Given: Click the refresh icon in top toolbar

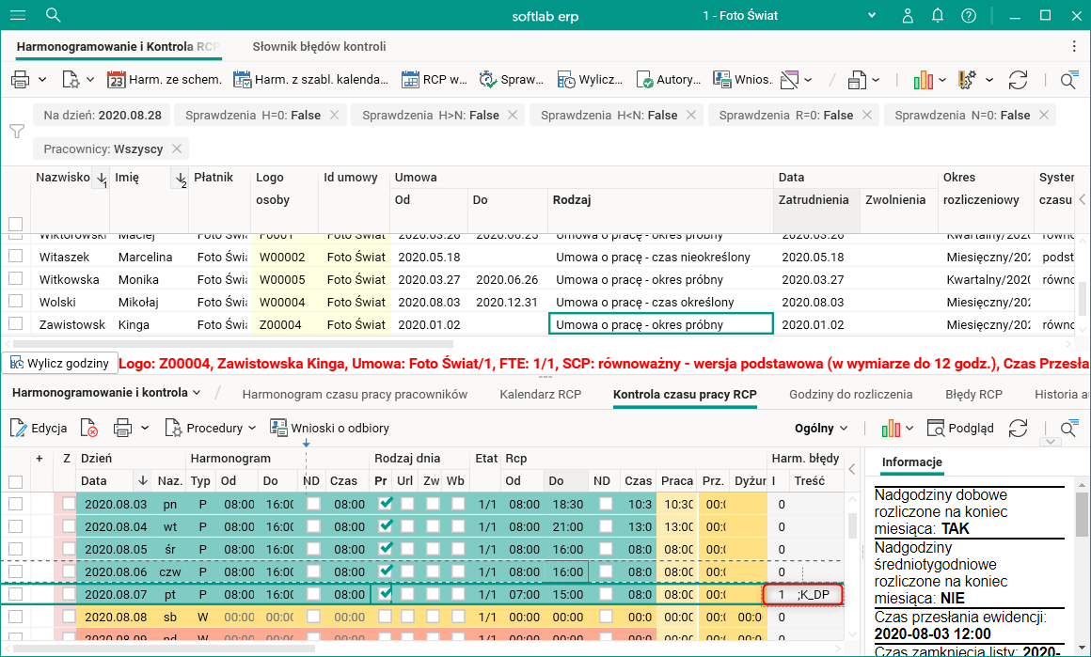Looking at the screenshot, I should 1018,80.
